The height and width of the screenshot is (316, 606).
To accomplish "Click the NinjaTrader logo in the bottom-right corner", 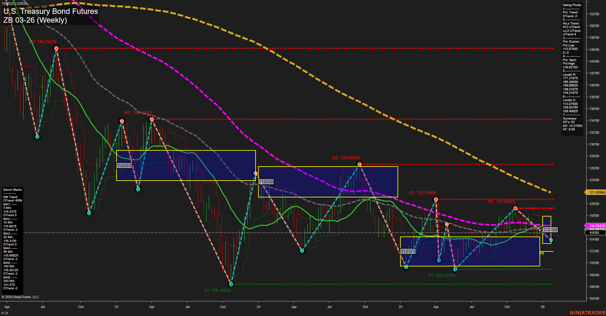I will (x=587, y=313).
